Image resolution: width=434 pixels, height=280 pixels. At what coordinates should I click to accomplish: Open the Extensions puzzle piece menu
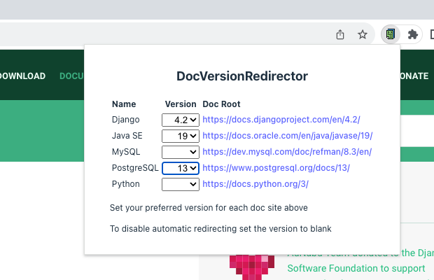pos(412,34)
